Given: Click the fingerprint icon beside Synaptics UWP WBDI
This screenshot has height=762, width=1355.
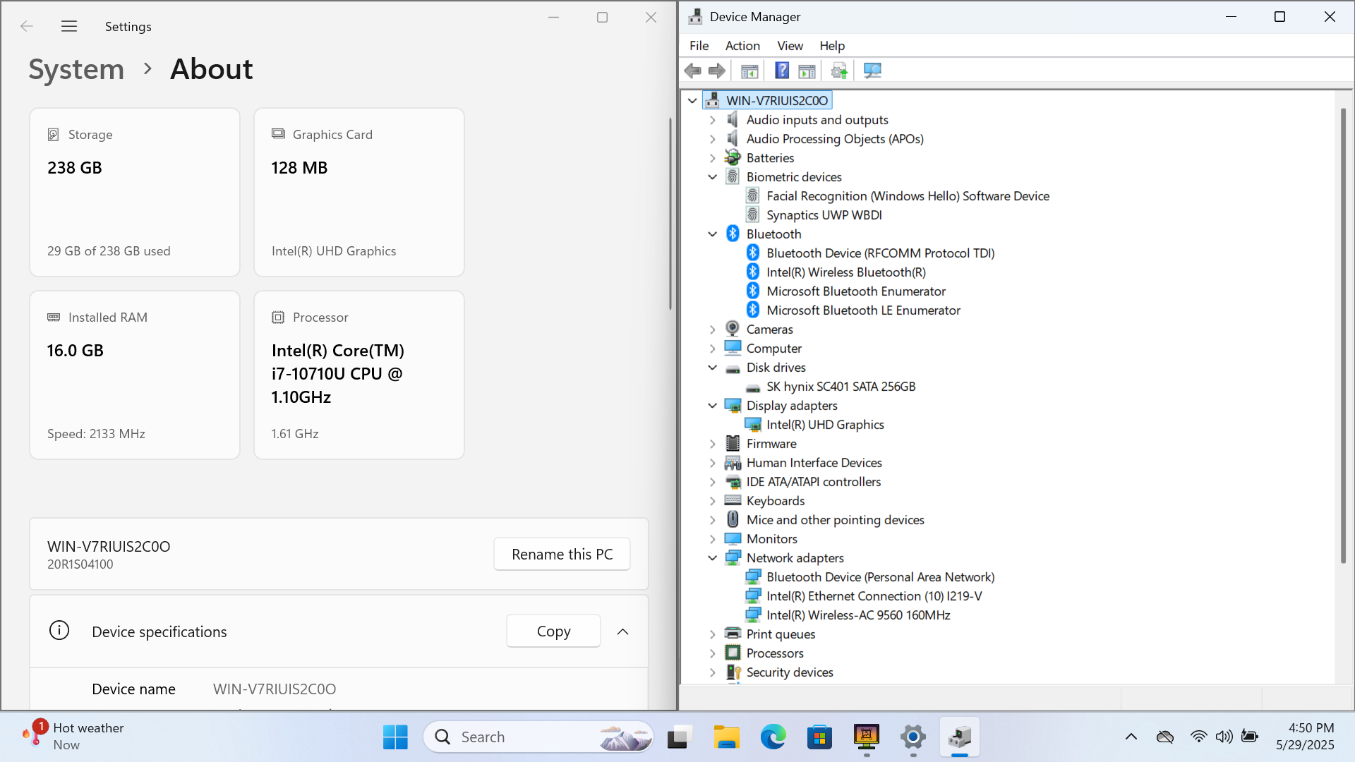Looking at the screenshot, I should coord(753,214).
